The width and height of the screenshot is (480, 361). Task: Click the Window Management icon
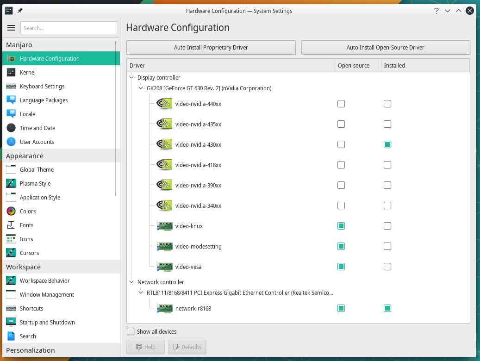click(x=11, y=294)
